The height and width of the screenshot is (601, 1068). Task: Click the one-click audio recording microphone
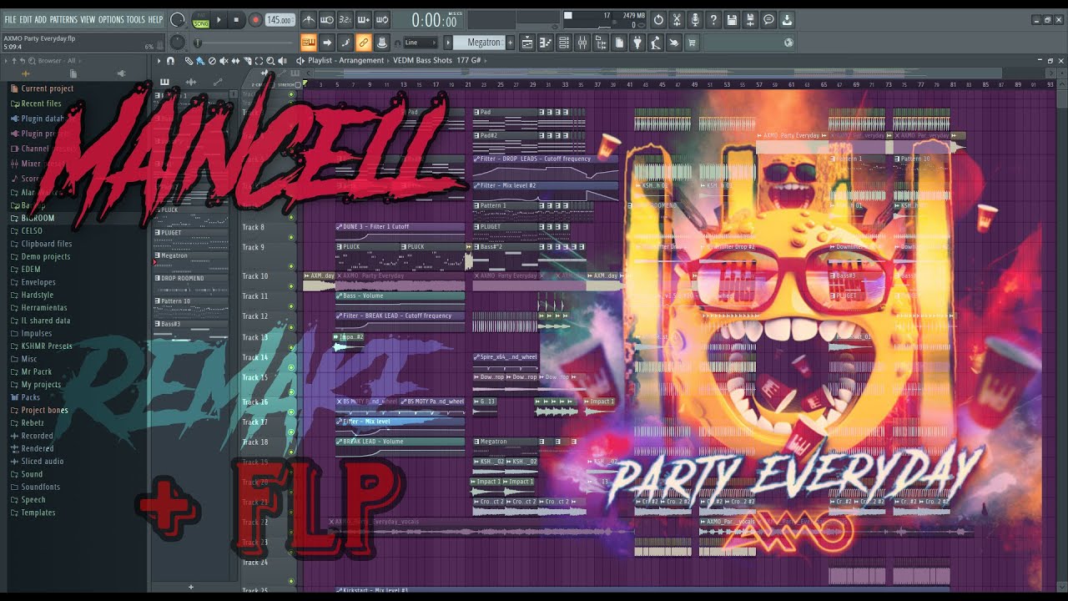tap(695, 20)
